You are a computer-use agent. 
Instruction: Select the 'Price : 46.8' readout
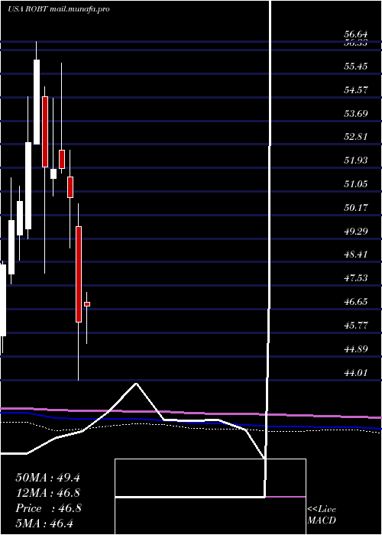(x=48, y=508)
